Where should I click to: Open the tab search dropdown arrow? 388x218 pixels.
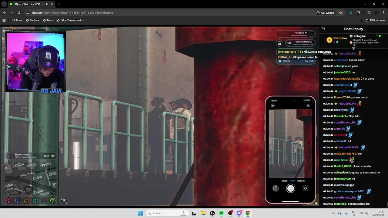tap(4, 4)
